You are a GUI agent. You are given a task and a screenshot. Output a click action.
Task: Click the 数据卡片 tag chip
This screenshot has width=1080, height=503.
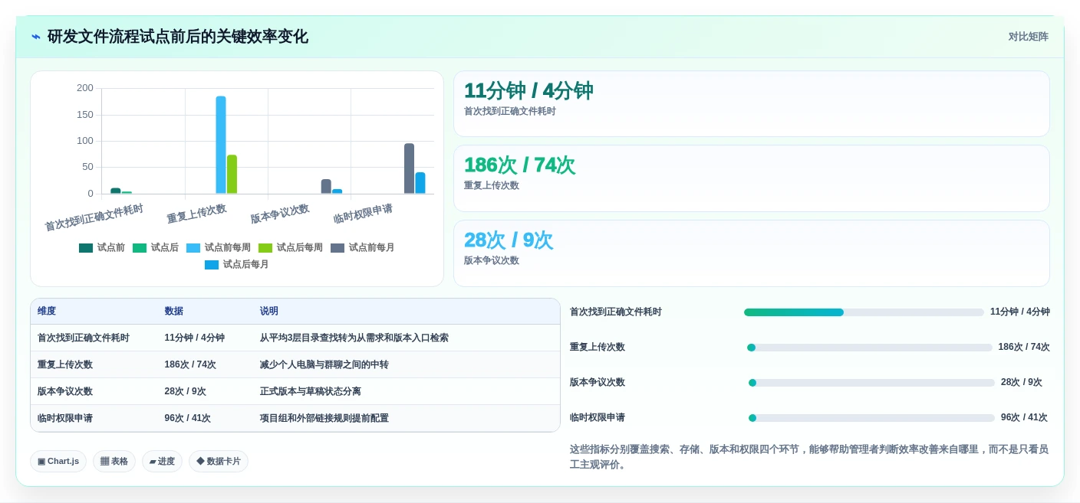pyautogui.click(x=219, y=461)
